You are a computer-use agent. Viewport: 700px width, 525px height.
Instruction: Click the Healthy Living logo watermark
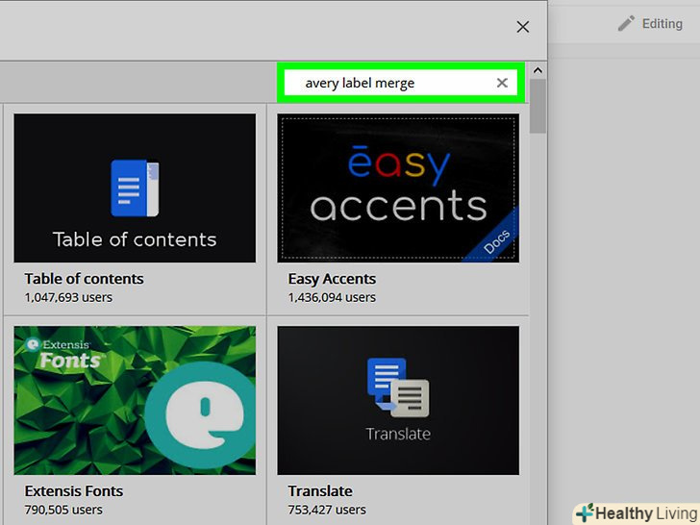pyautogui.click(x=635, y=512)
